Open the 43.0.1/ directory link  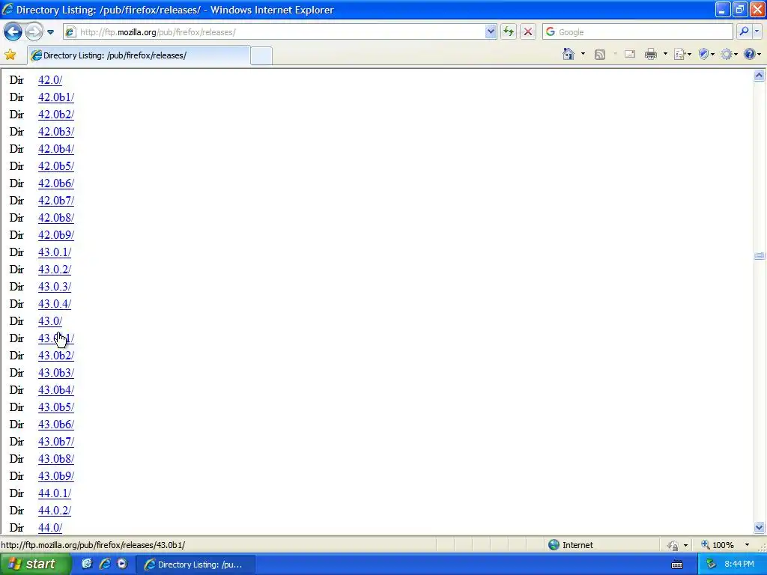(55, 252)
